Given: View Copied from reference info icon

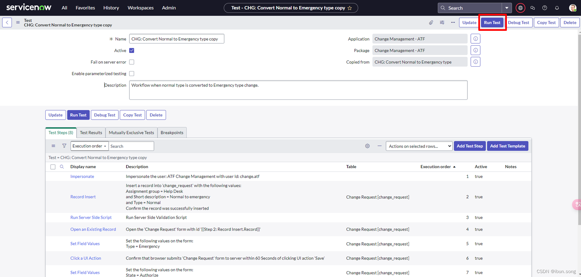Looking at the screenshot, I should [x=475, y=62].
